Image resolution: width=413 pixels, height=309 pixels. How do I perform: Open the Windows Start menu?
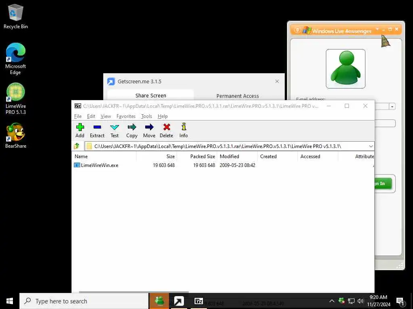(10, 301)
